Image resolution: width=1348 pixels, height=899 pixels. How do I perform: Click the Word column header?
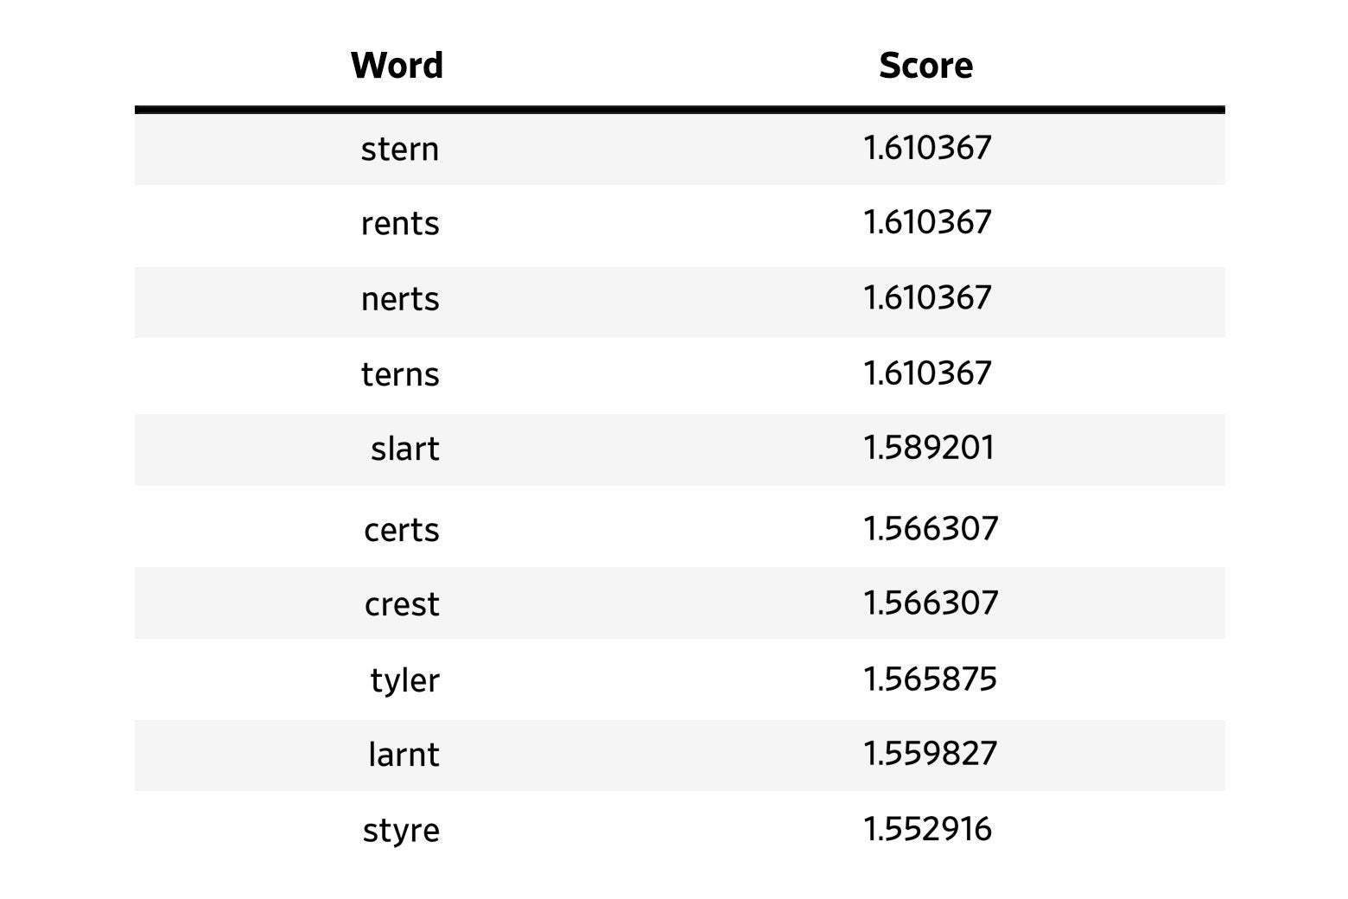(397, 66)
